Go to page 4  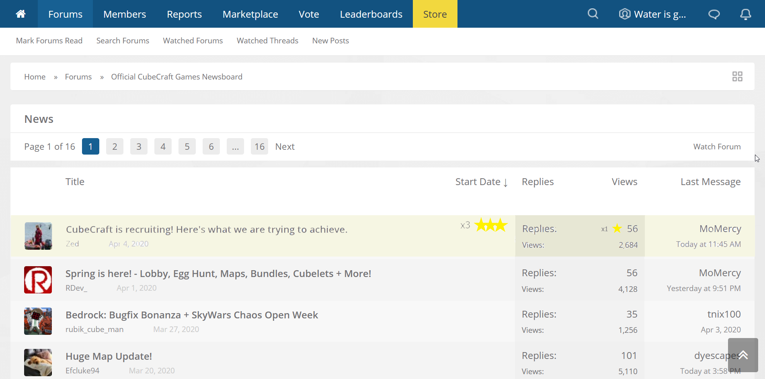pyautogui.click(x=163, y=147)
